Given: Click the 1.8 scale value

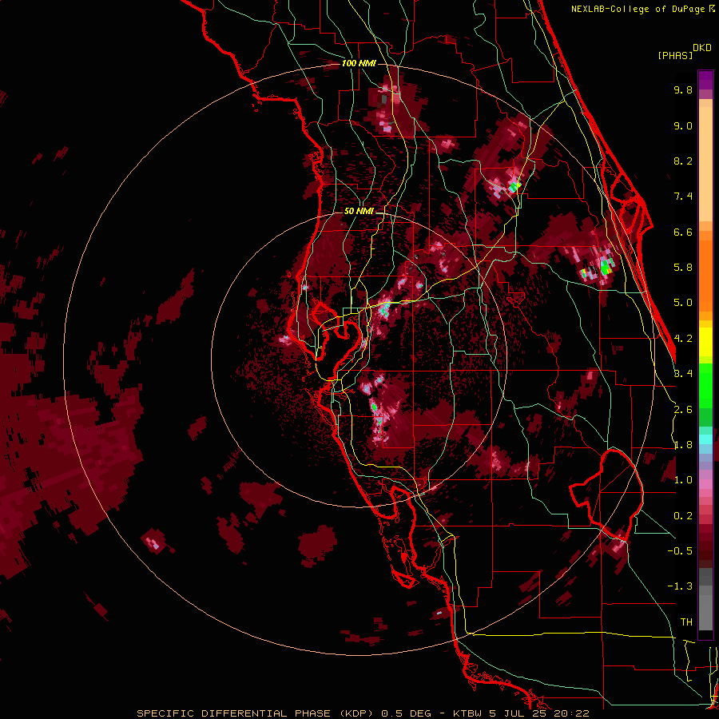Looking at the screenshot, I should (683, 445).
